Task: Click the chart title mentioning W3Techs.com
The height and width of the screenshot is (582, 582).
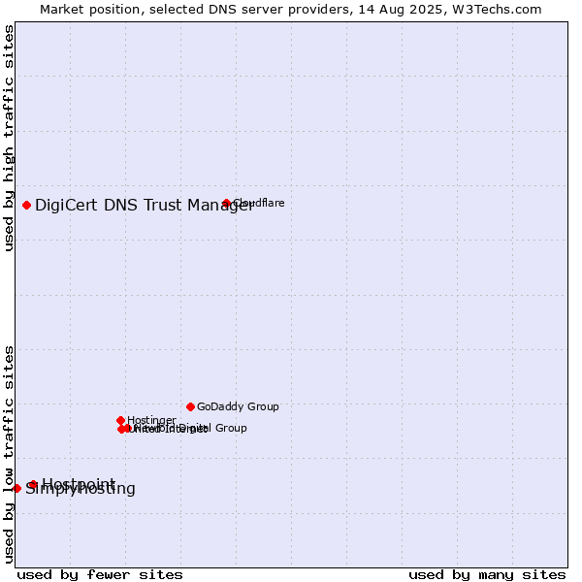Action: pos(291,10)
